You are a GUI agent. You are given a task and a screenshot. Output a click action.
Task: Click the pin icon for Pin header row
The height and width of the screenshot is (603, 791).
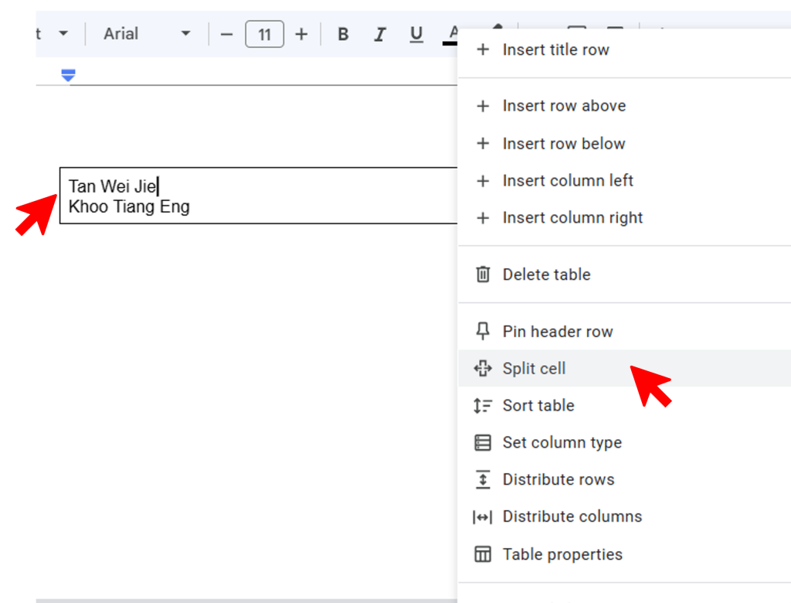pyautogui.click(x=483, y=332)
